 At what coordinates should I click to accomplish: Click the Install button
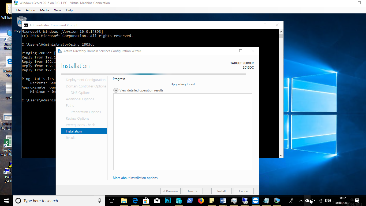[221, 191]
